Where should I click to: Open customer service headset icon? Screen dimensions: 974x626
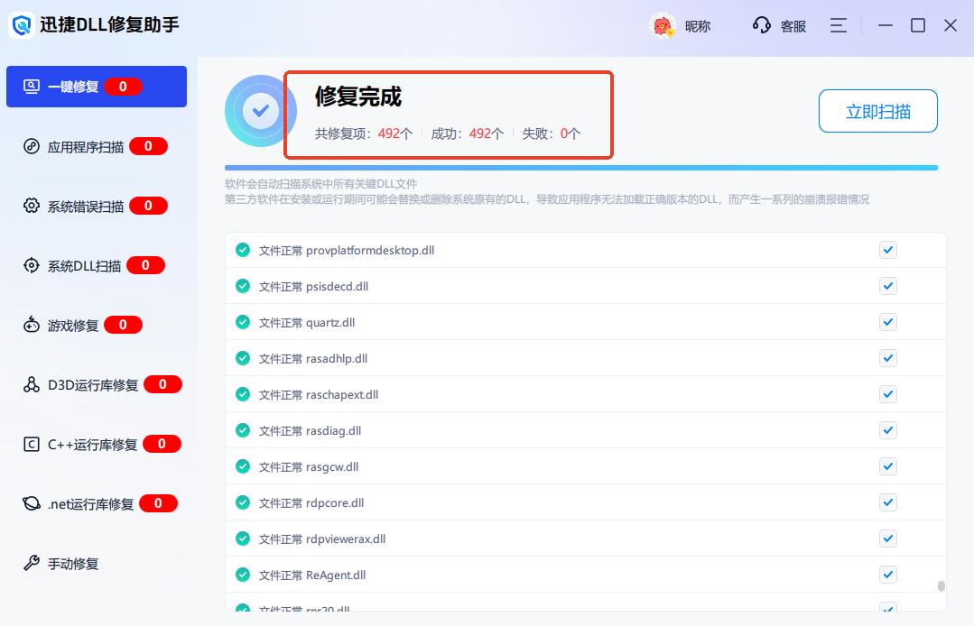[761, 25]
